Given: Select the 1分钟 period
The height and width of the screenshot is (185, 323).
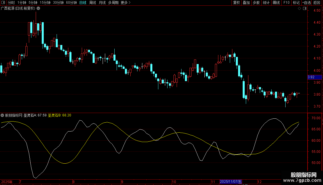Looking at the screenshot, I should click(22, 3).
